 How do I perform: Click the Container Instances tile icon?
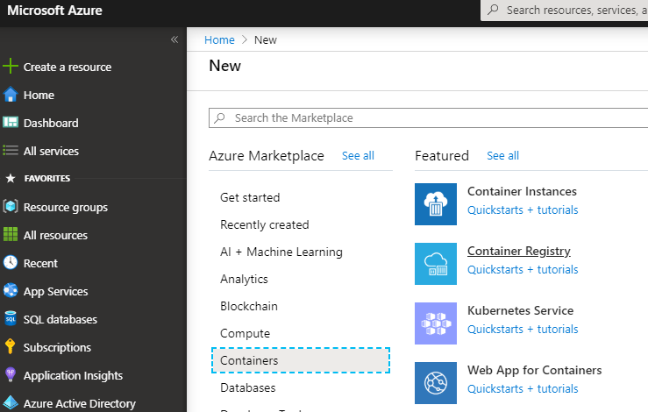point(436,204)
